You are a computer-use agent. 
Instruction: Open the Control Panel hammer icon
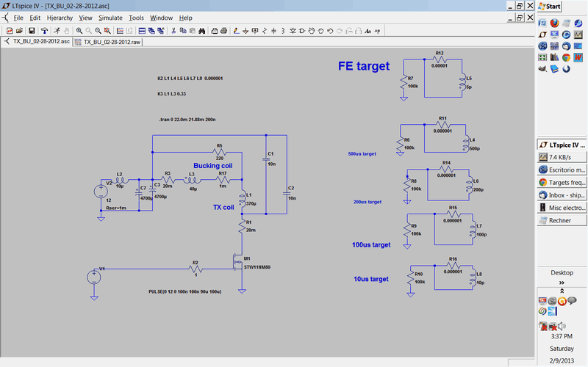[44, 31]
